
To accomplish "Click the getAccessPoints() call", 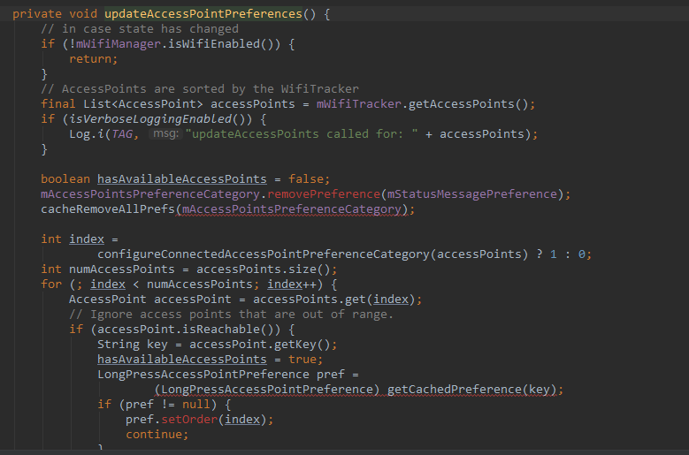I will [469, 104].
